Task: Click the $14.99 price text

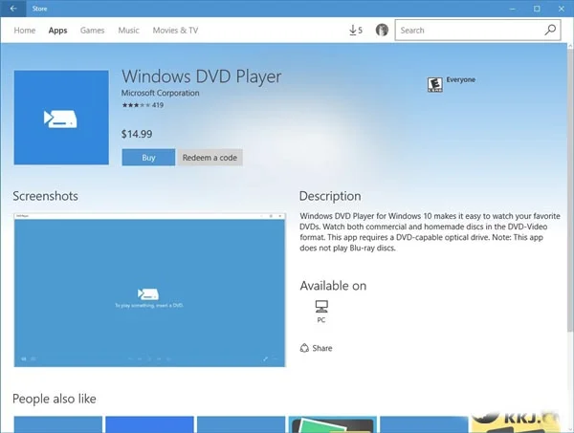Action: click(x=137, y=134)
